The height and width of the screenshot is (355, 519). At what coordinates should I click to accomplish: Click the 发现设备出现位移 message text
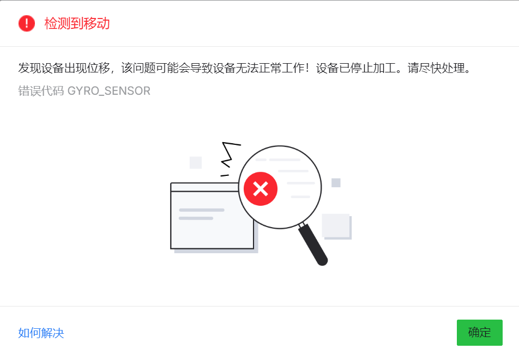pos(64,68)
